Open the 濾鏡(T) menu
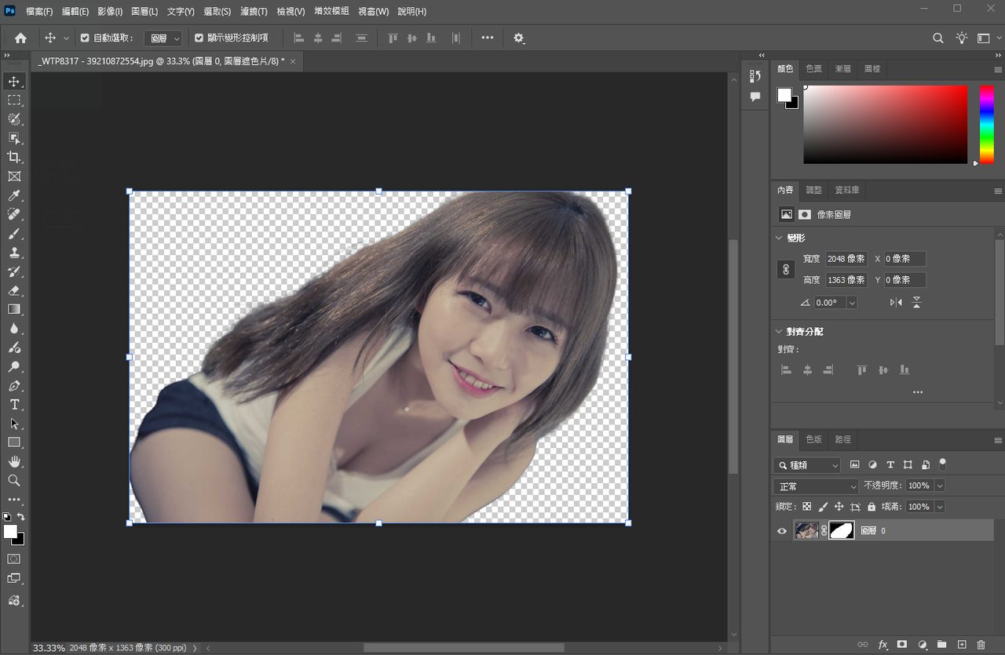 [254, 12]
